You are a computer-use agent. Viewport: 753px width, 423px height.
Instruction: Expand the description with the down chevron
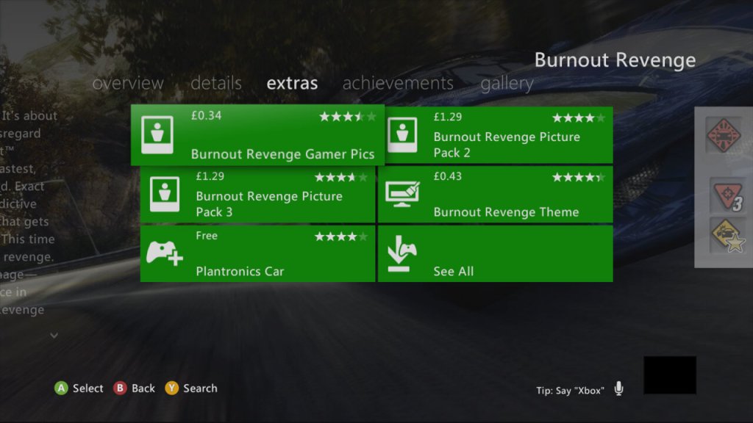point(54,335)
